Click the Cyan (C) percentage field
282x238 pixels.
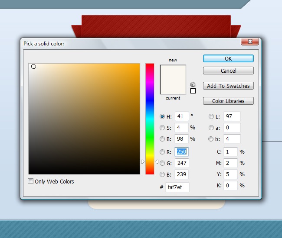pos(230,152)
